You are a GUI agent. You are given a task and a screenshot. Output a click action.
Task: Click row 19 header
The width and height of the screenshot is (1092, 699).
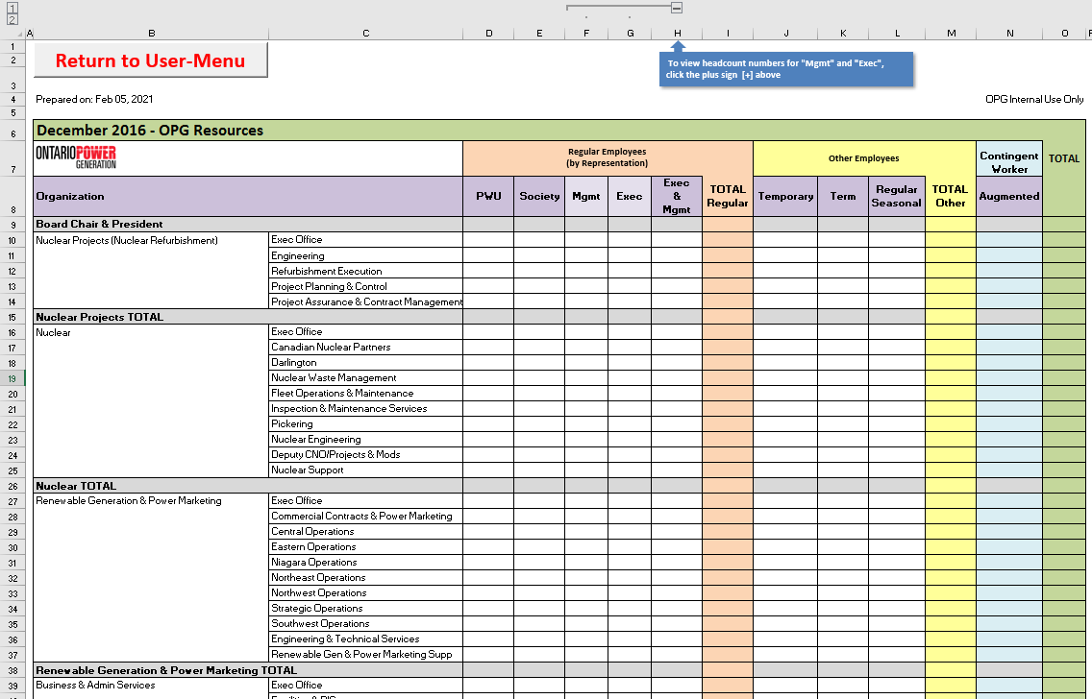click(x=12, y=378)
